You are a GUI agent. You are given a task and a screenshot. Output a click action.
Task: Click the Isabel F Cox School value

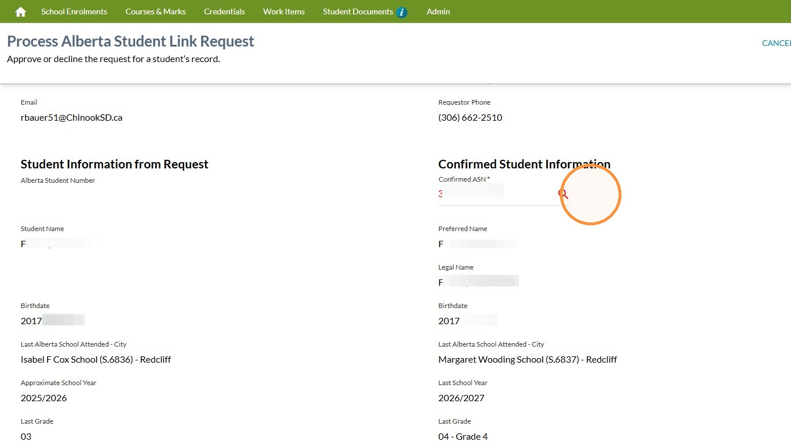click(96, 359)
